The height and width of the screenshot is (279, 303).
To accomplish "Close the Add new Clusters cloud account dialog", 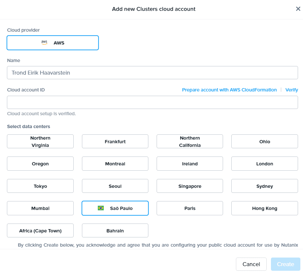I will [298, 9].
